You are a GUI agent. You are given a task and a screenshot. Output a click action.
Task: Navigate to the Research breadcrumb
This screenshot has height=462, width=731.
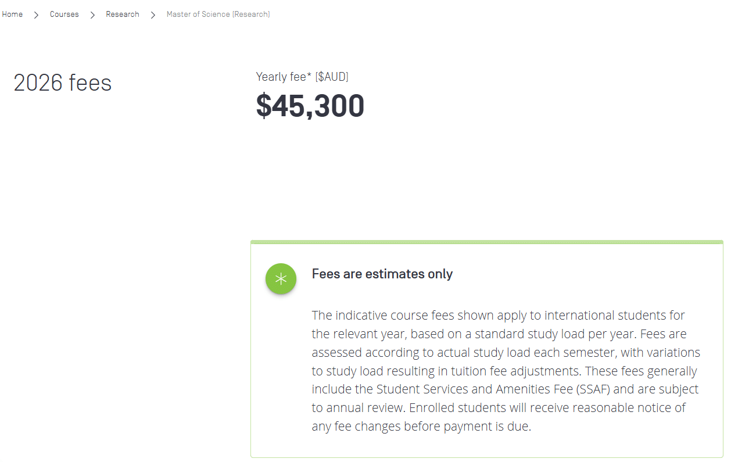pyautogui.click(x=122, y=15)
